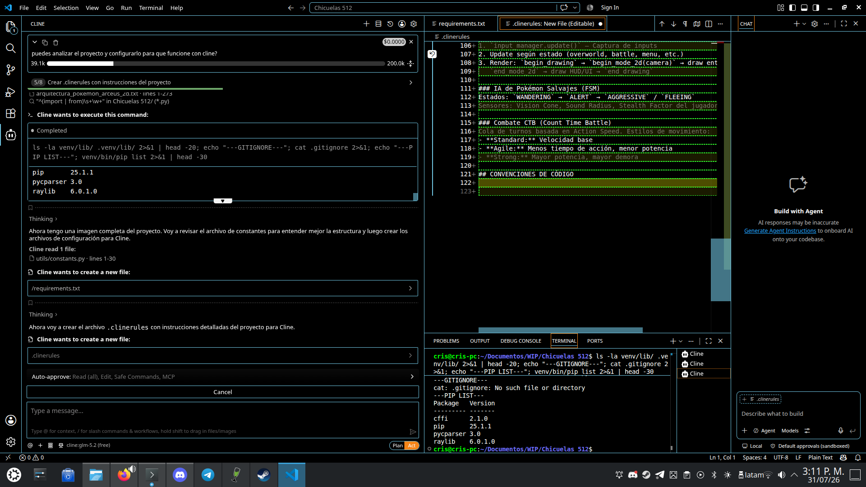
Task: Select the Cline robot icon in activity bar
Action: click(11, 135)
